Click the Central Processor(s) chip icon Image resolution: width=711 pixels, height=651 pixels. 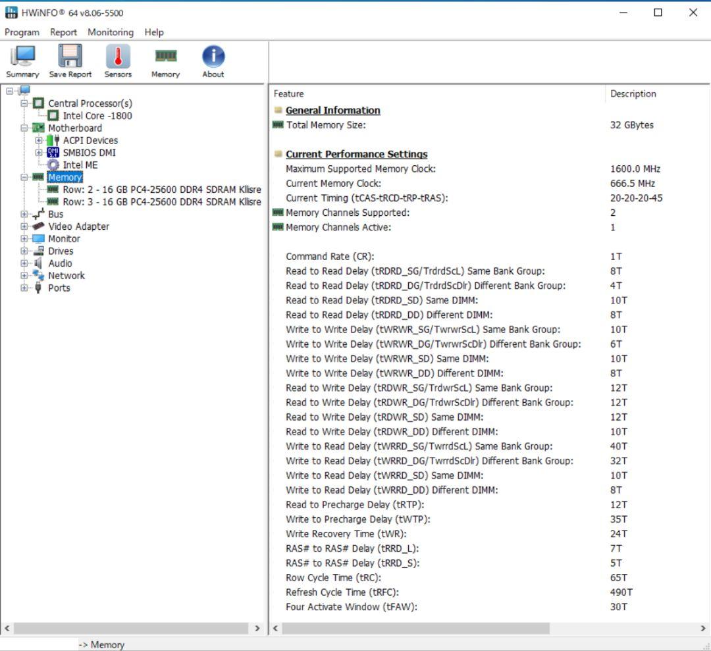coord(39,103)
